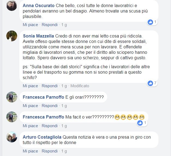Open Arturo Costagliola's name link
This screenshot has width=171, height=156.
coord(42,137)
